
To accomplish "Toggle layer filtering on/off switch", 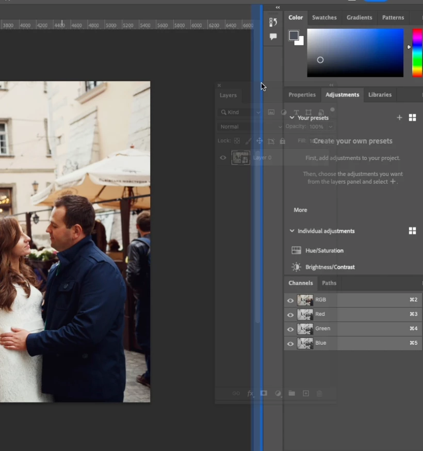I will coord(332,109).
